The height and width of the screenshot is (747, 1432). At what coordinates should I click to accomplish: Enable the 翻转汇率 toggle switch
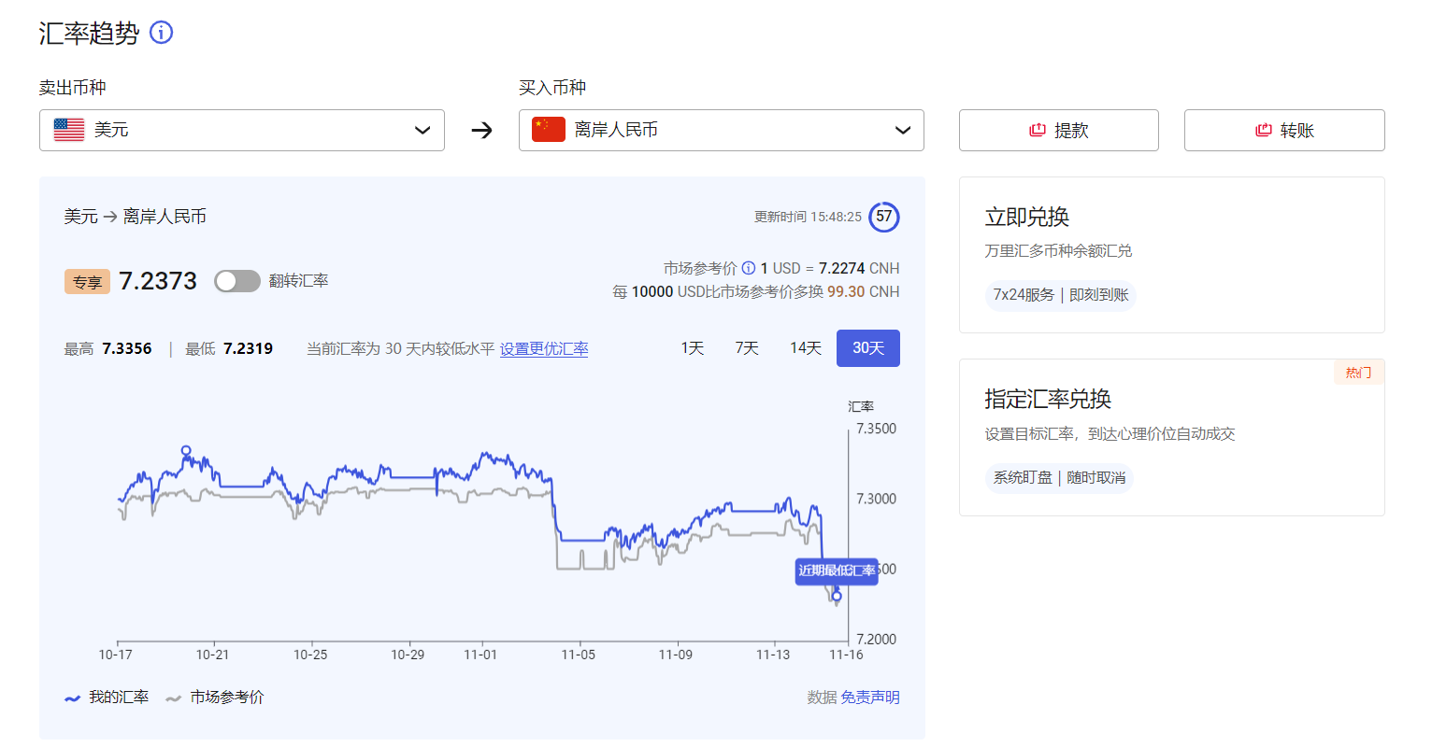point(236,281)
